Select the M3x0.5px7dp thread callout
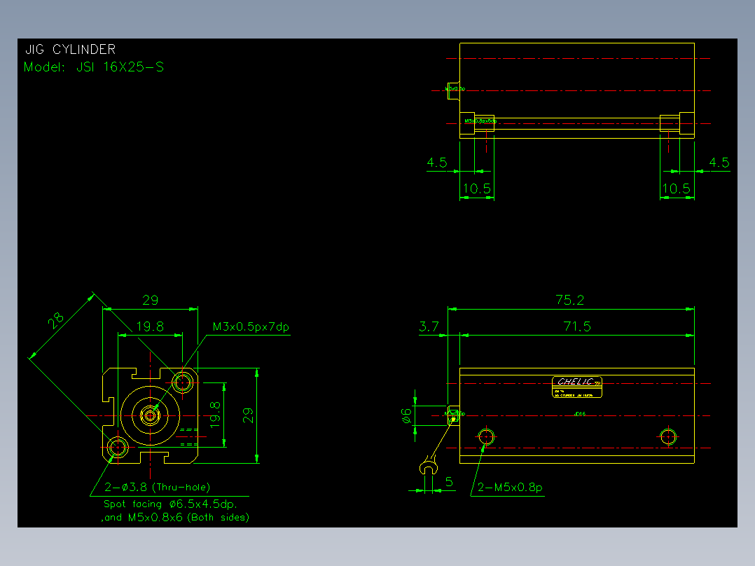This screenshot has height=566, width=755. pyautogui.click(x=251, y=326)
